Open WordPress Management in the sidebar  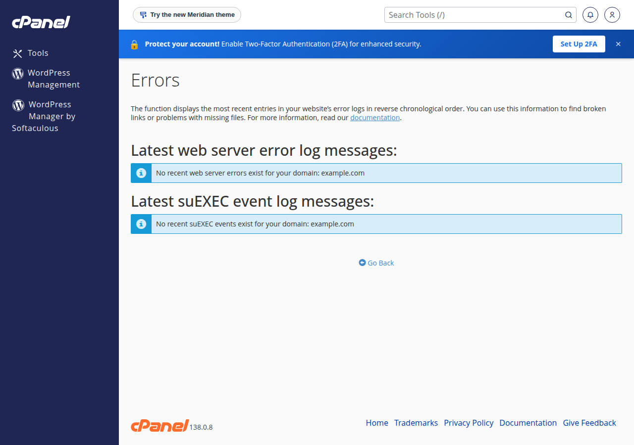46,79
